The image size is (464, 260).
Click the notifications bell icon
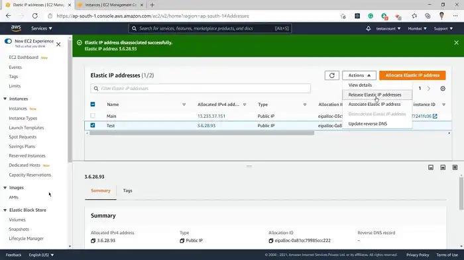point(368,28)
